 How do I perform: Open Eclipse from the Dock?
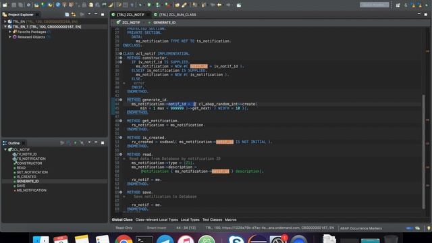257,239
